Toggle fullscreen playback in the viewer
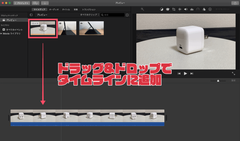 tap(233, 73)
